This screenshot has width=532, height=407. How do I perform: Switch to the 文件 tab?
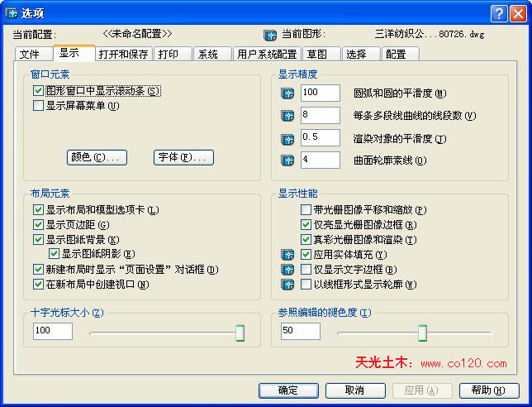[34, 54]
